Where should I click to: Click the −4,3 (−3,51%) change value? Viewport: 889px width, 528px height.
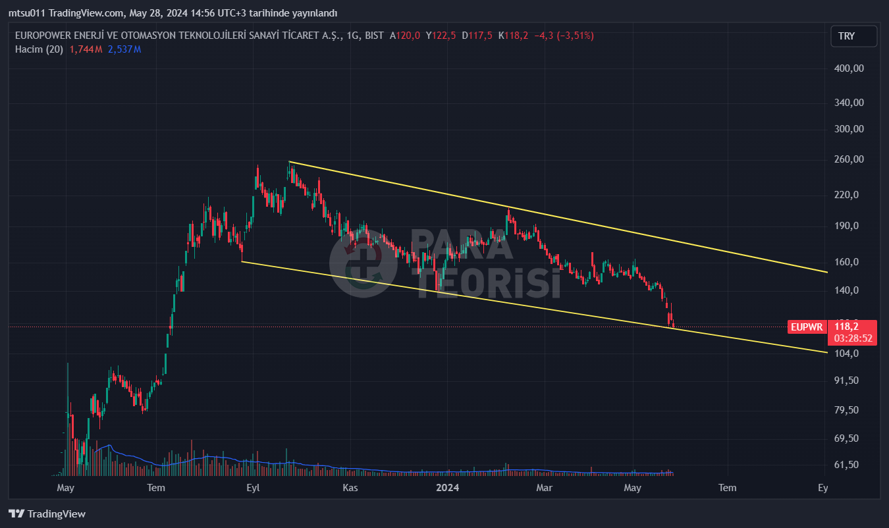click(564, 36)
